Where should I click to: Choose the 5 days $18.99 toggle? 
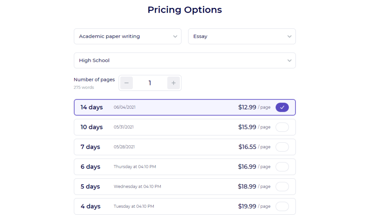point(282,187)
